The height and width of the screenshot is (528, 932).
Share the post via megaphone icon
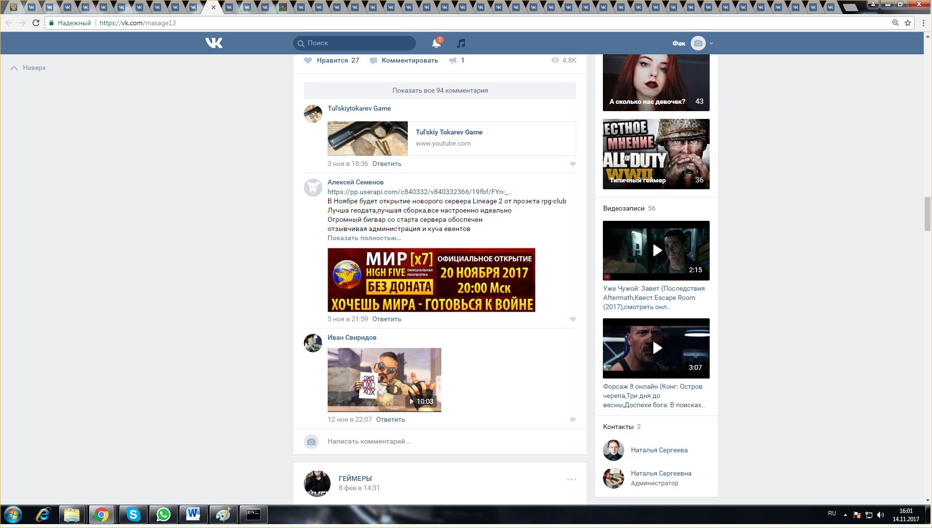453,61
